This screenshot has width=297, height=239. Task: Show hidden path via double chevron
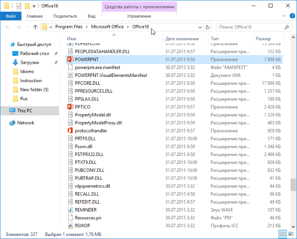pyautogui.click(x=51, y=27)
